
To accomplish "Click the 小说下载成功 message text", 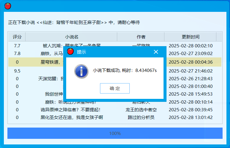I will [x=125, y=70].
